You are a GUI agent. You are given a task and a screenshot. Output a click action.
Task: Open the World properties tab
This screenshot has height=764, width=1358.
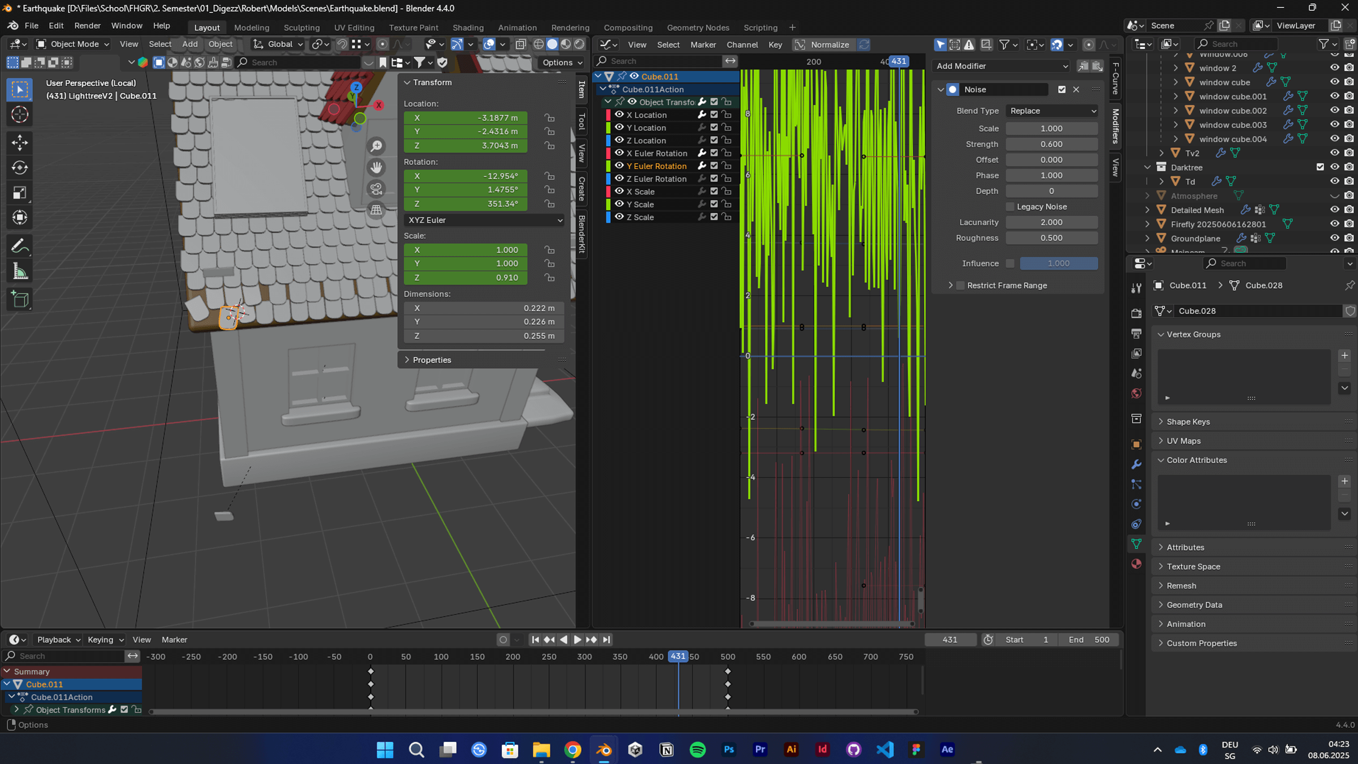pyautogui.click(x=1136, y=393)
